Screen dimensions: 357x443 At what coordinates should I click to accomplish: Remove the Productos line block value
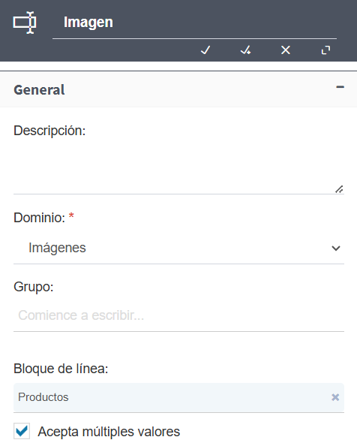335,397
